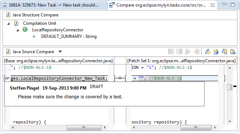Click the Base file label header
Viewport: 240px width, 134px height.
point(58,61)
